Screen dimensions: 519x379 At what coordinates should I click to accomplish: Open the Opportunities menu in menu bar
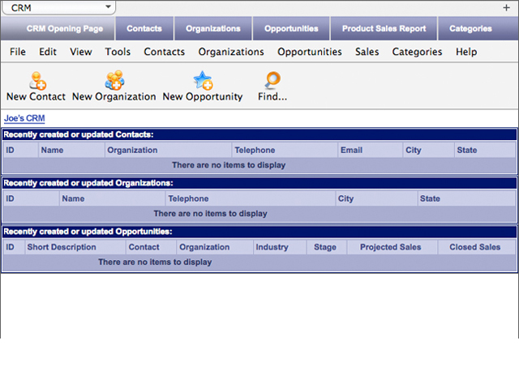point(310,52)
